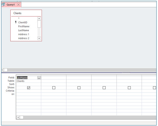The image size is (158, 126).
Task: Click the Criteria row label
Action: tap(10, 91)
